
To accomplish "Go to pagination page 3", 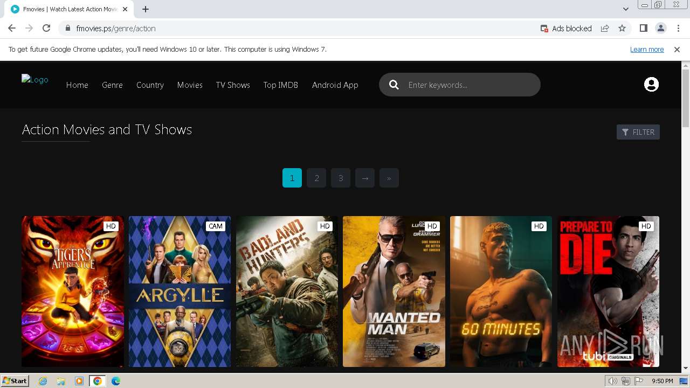I will [341, 178].
